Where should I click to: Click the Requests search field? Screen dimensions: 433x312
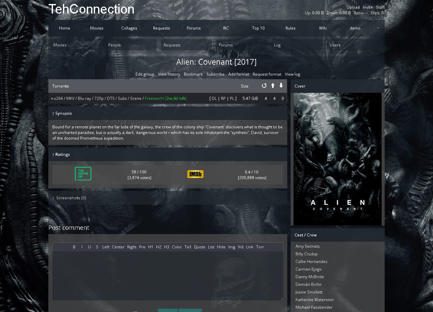coord(186,45)
